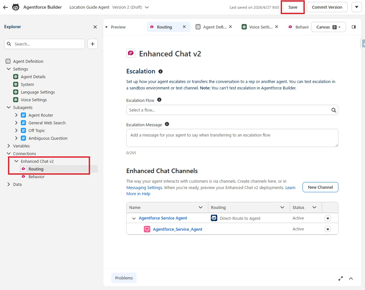Click the Escalation info icon
Image resolution: width=365 pixels, height=290 pixels.
[x=160, y=71]
